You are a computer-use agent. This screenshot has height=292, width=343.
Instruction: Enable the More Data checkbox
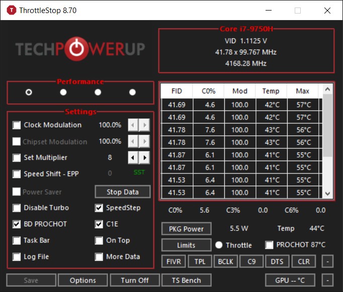tap(99, 257)
